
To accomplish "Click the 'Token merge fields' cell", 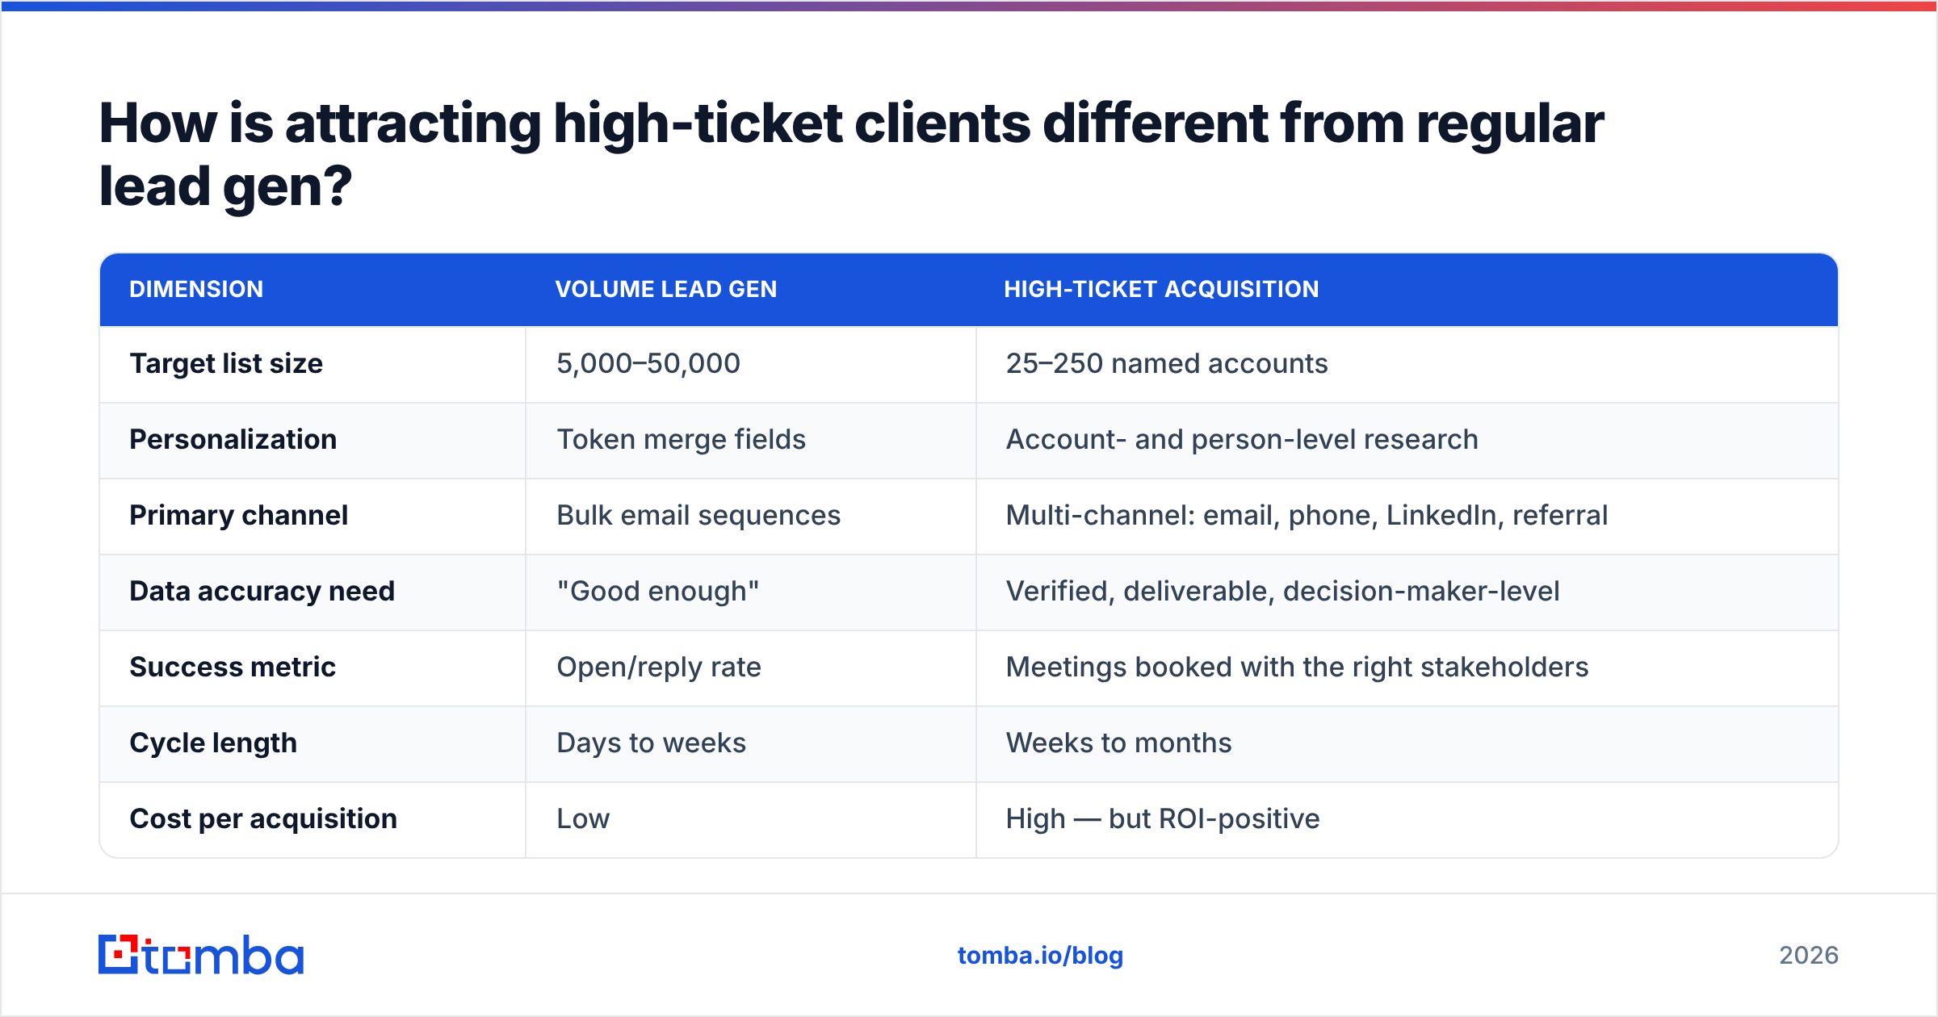I will click(681, 440).
